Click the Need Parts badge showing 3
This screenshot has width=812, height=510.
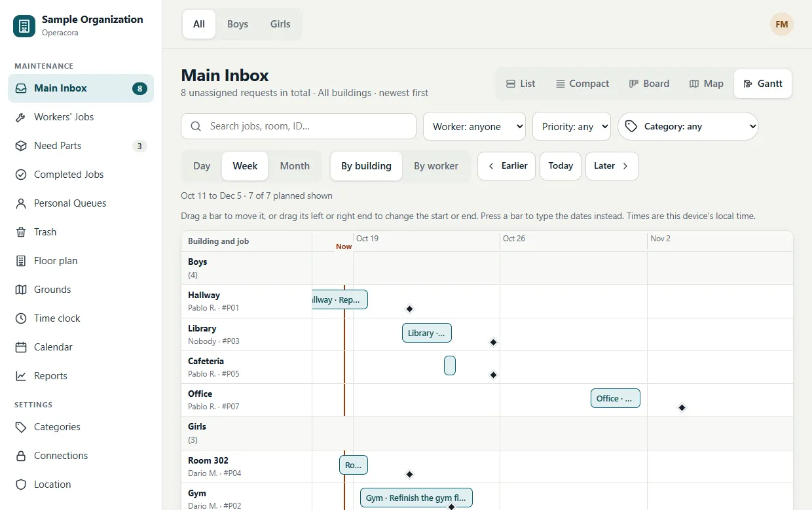coord(139,146)
